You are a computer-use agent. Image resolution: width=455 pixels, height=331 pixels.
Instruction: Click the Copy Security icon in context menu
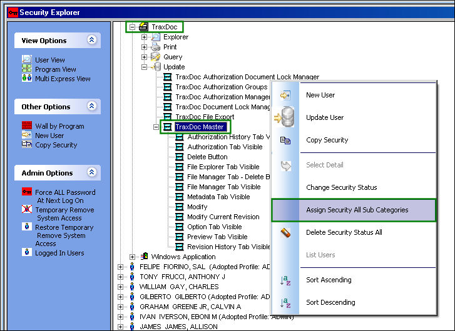tap(285, 141)
